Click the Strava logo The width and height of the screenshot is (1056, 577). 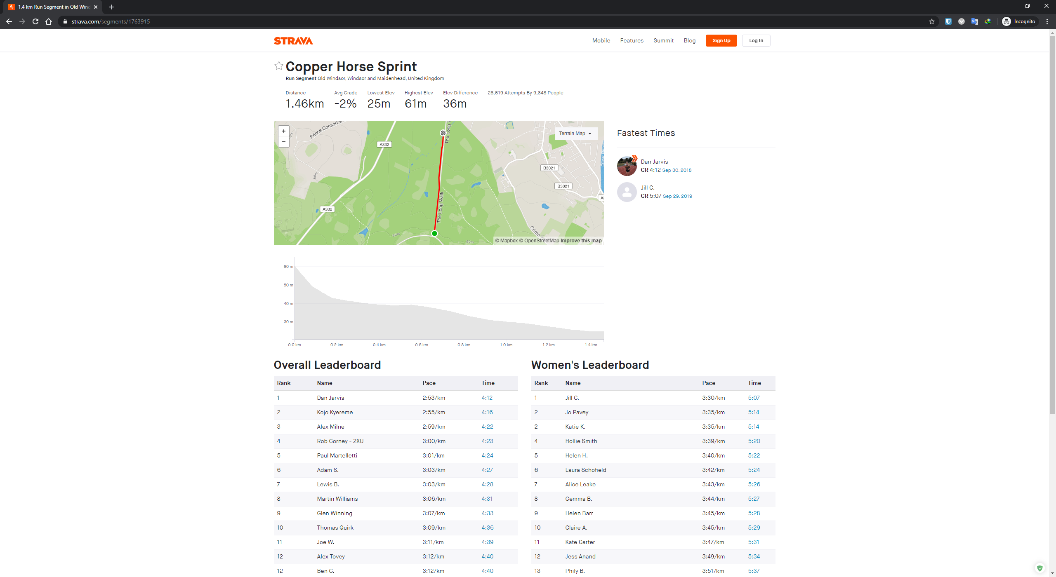(293, 40)
